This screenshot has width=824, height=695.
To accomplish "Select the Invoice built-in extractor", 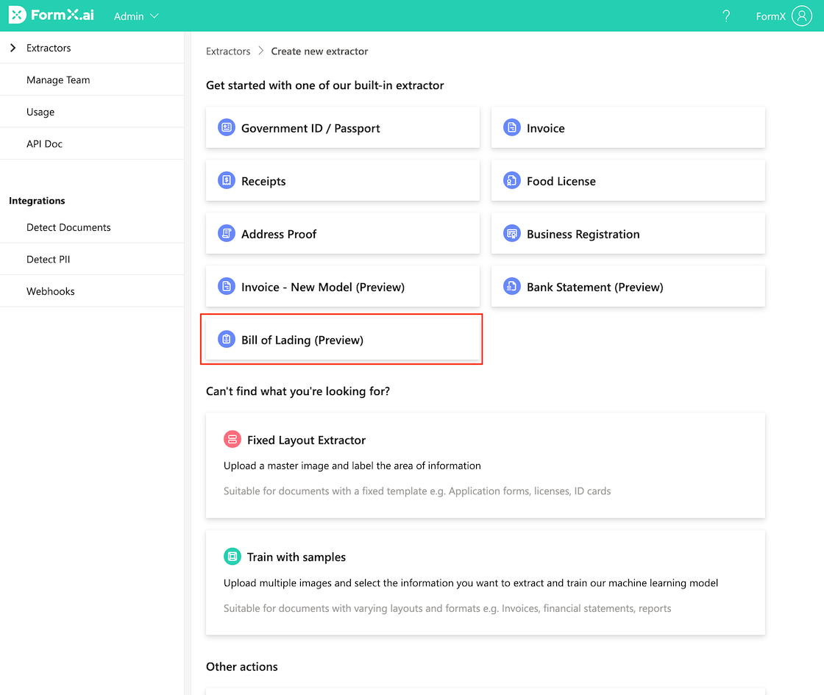I will tap(628, 128).
